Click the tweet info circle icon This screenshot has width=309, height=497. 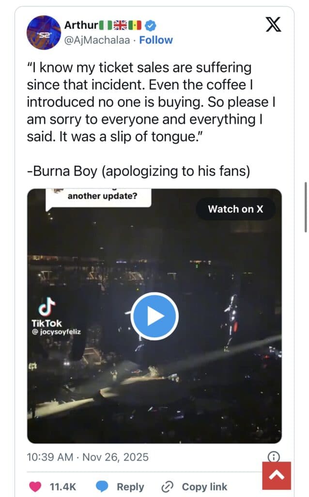[x=274, y=457]
